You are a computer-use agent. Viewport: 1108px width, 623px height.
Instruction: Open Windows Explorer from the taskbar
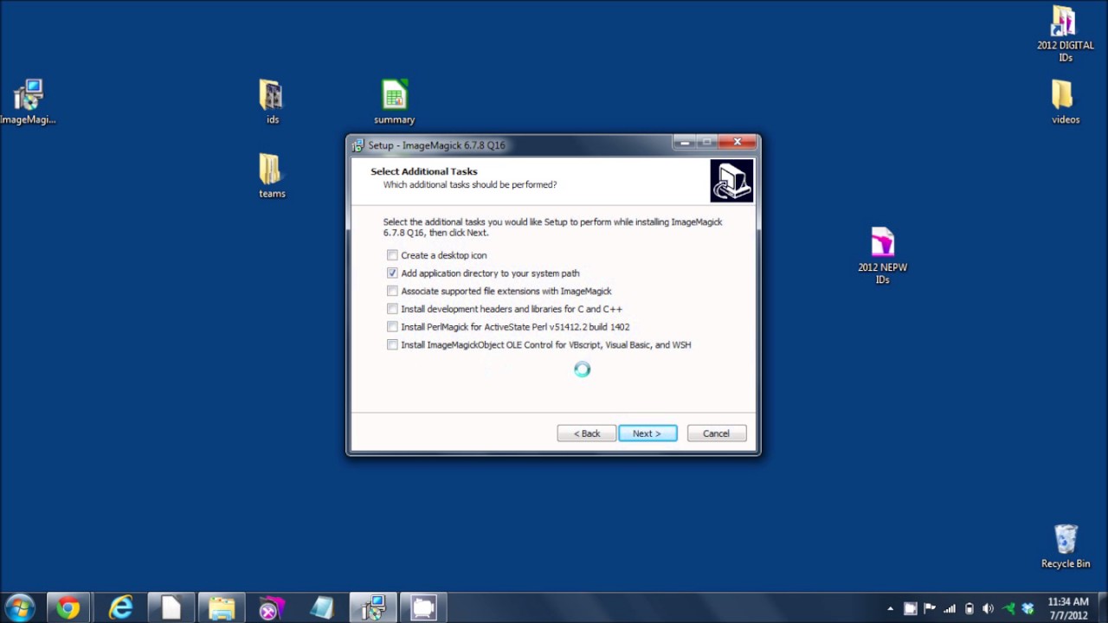[x=222, y=608]
